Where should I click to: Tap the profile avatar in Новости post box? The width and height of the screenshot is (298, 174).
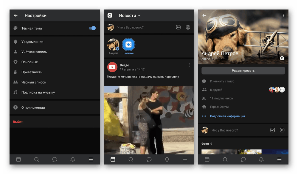[111, 27]
